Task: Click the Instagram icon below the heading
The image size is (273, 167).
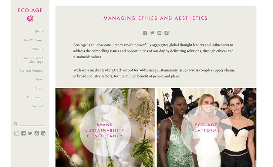Action: click(167, 33)
